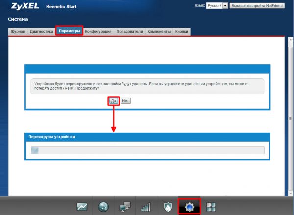Open the security shield firewall icon
The width and height of the screenshot is (294, 215).
tap(168, 207)
